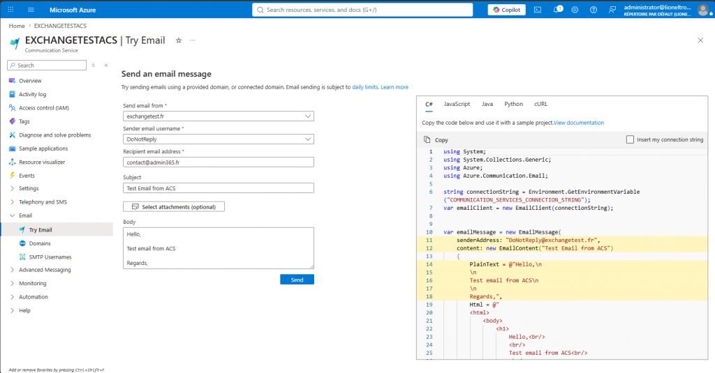Open the View documentation link
The width and height of the screenshot is (715, 373).
[579, 123]
